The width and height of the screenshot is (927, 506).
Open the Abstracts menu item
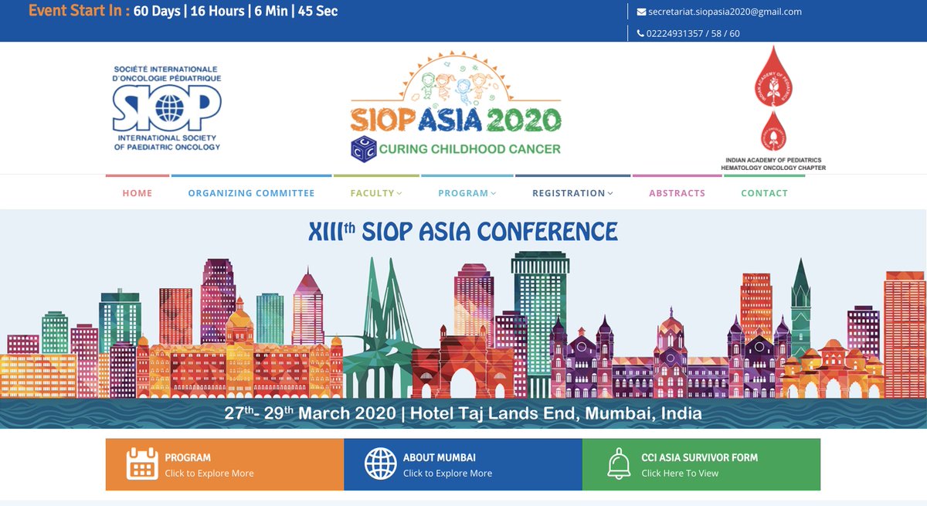pos(677,193)
